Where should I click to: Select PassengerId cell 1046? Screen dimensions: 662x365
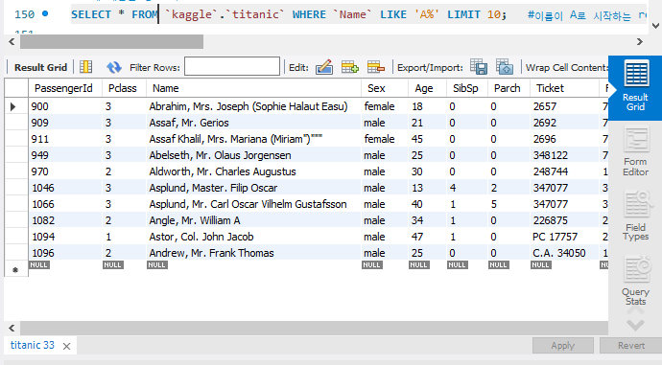coord(65,188)
